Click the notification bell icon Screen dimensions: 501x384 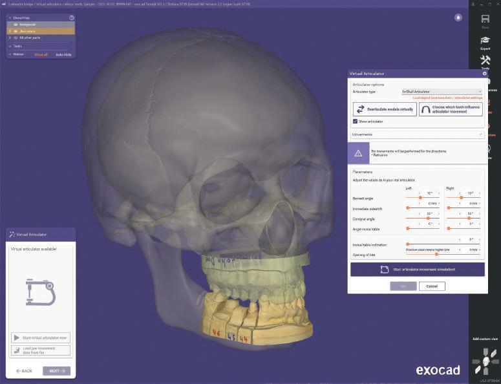[x=458, y=17]
